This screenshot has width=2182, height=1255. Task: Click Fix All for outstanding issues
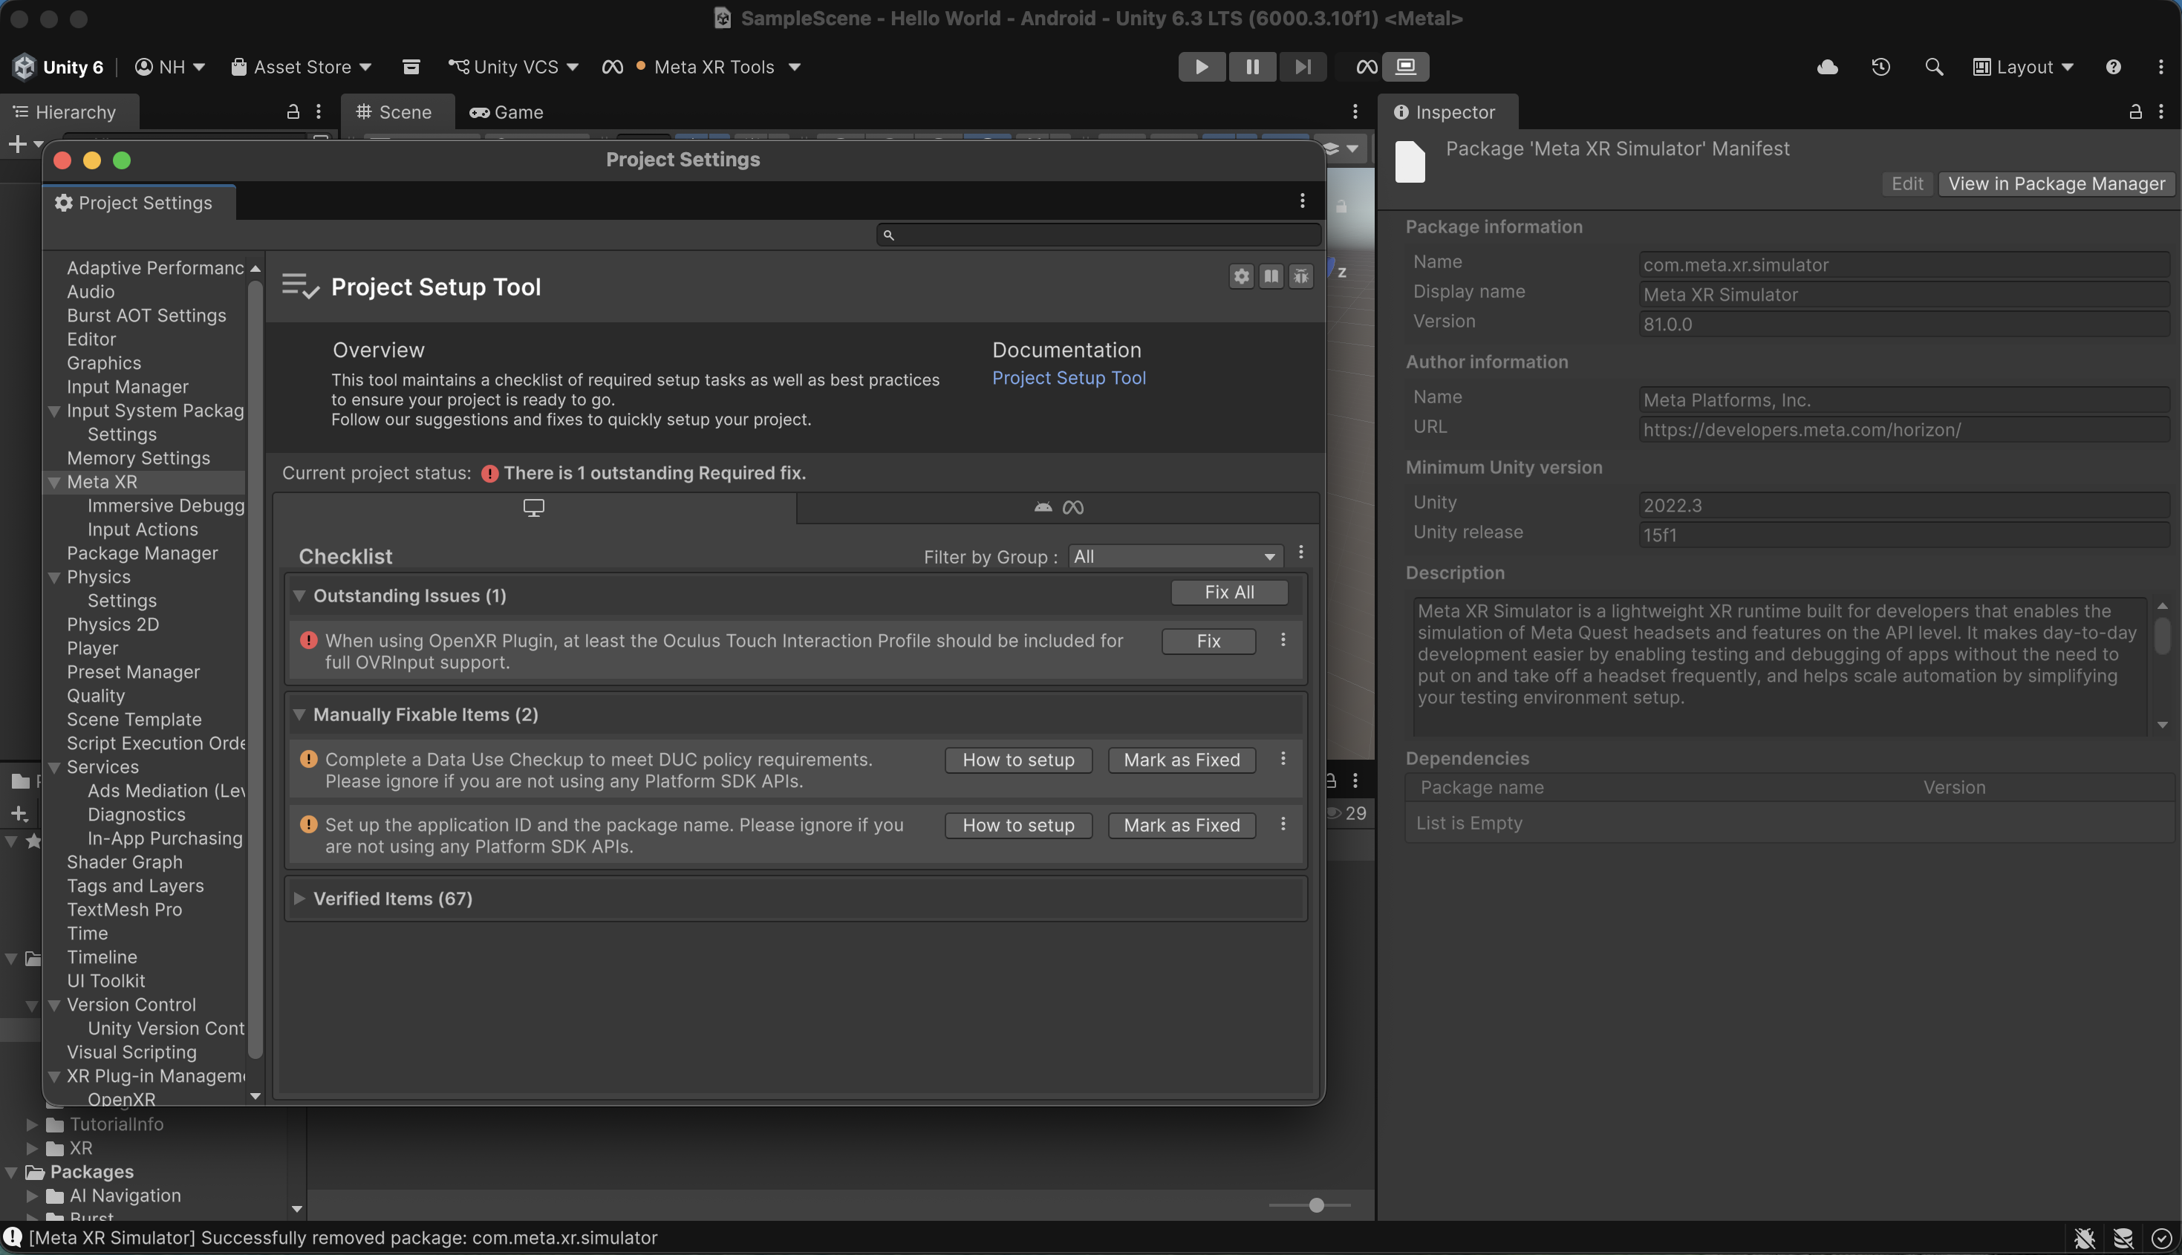tap(1229, 592)
